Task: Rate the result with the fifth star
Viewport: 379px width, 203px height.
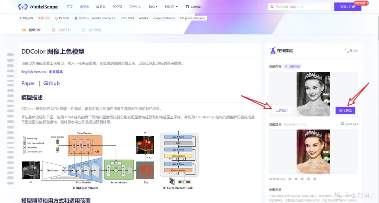Action: tap(315, 179)
